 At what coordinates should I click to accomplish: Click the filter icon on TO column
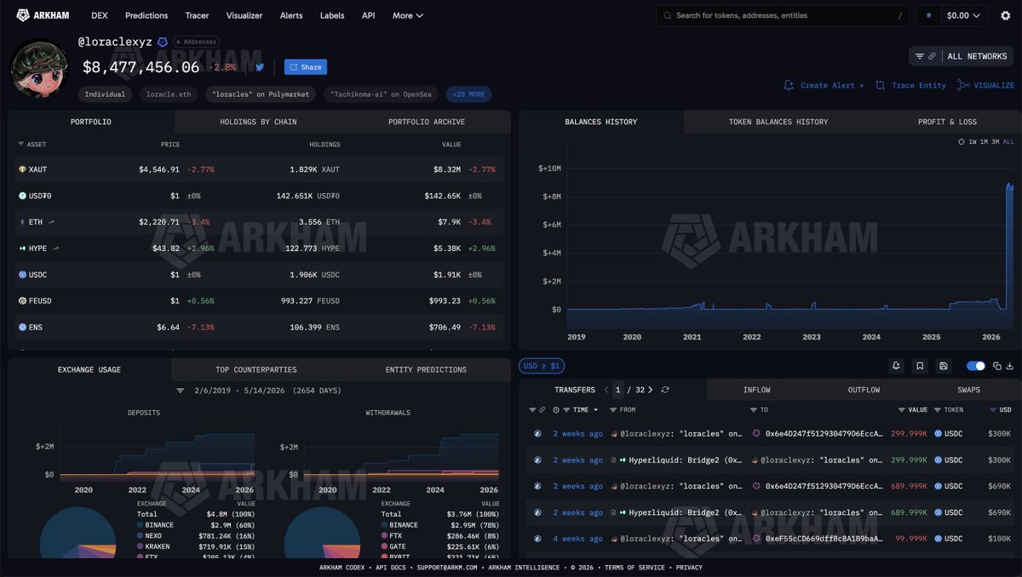754,410
